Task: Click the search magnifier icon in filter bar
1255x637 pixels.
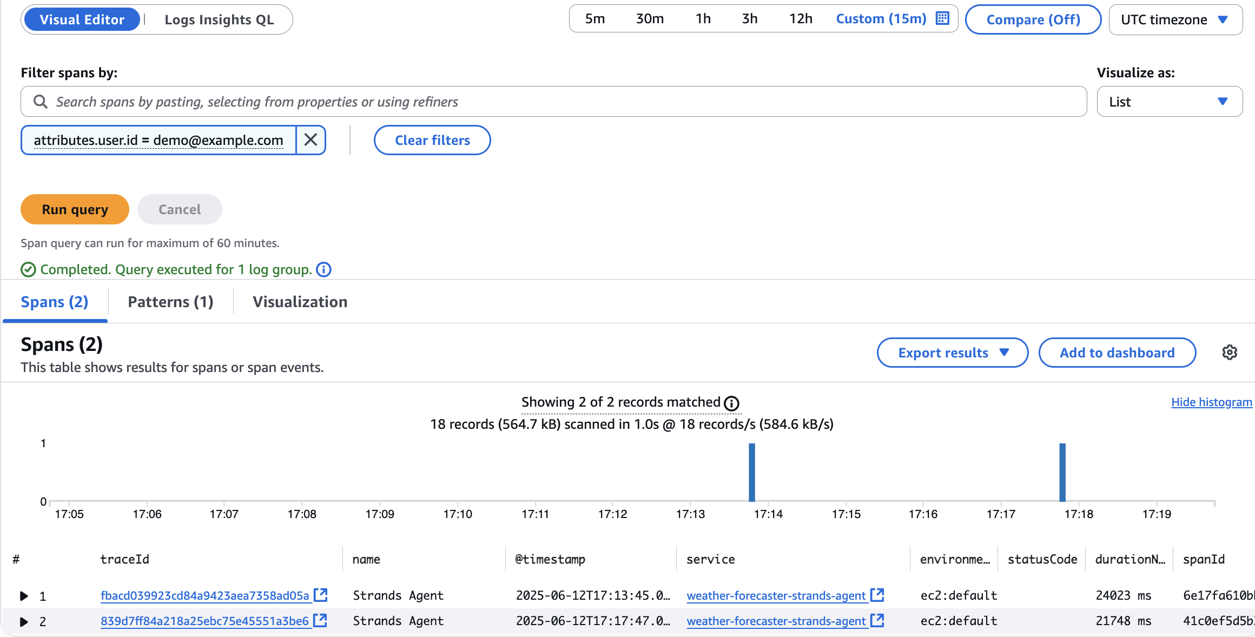Action: 41,101
